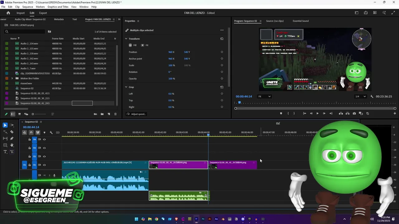Switch to the Metadata tab
Image resolution: width=399 pixels, height=224 pixels.
coord(59,19)
